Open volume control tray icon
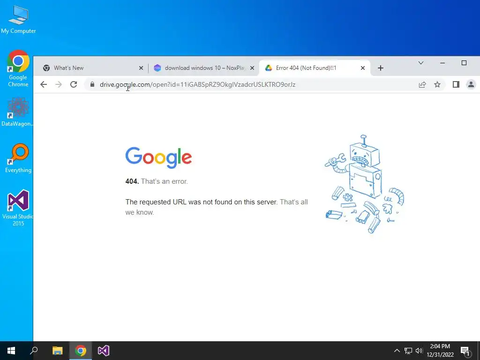The width and height of the screenshot is (480, 360). [x=419, y=351]
